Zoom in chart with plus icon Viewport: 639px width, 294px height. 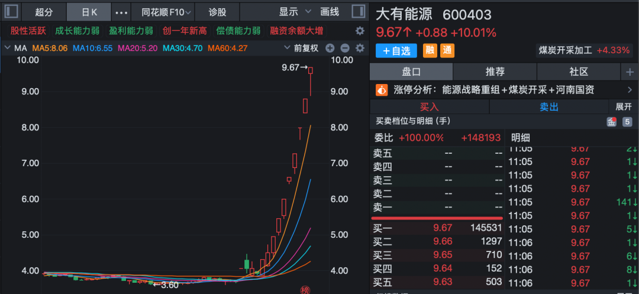(x=330, y=48)
